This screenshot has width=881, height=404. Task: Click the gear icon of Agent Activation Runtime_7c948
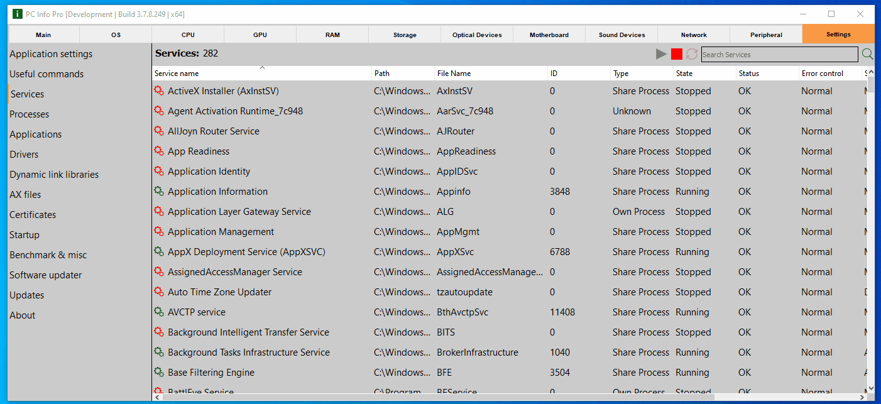[159, 111]
